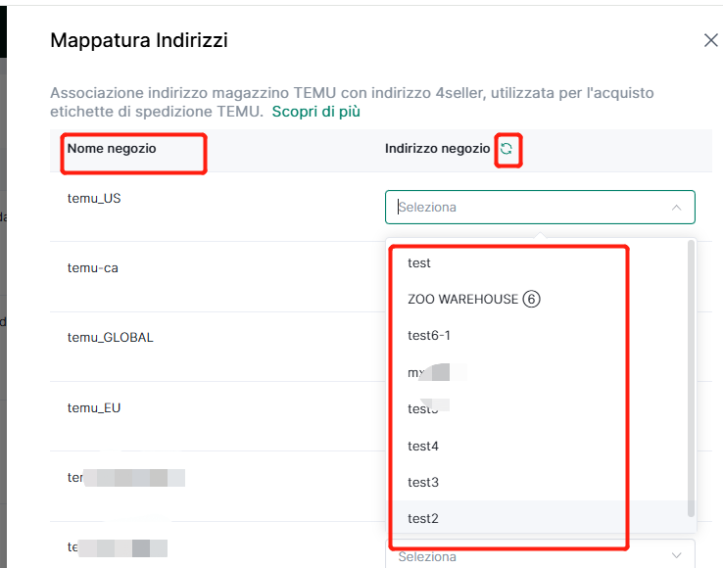The height and width of the screenshot is (568, 723).
Task: Refresh the Indirizzo negozio address list
Action: (x=506, y=149)
